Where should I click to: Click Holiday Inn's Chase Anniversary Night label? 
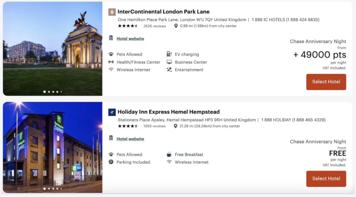pyautogui.click(x=318, y=142)
